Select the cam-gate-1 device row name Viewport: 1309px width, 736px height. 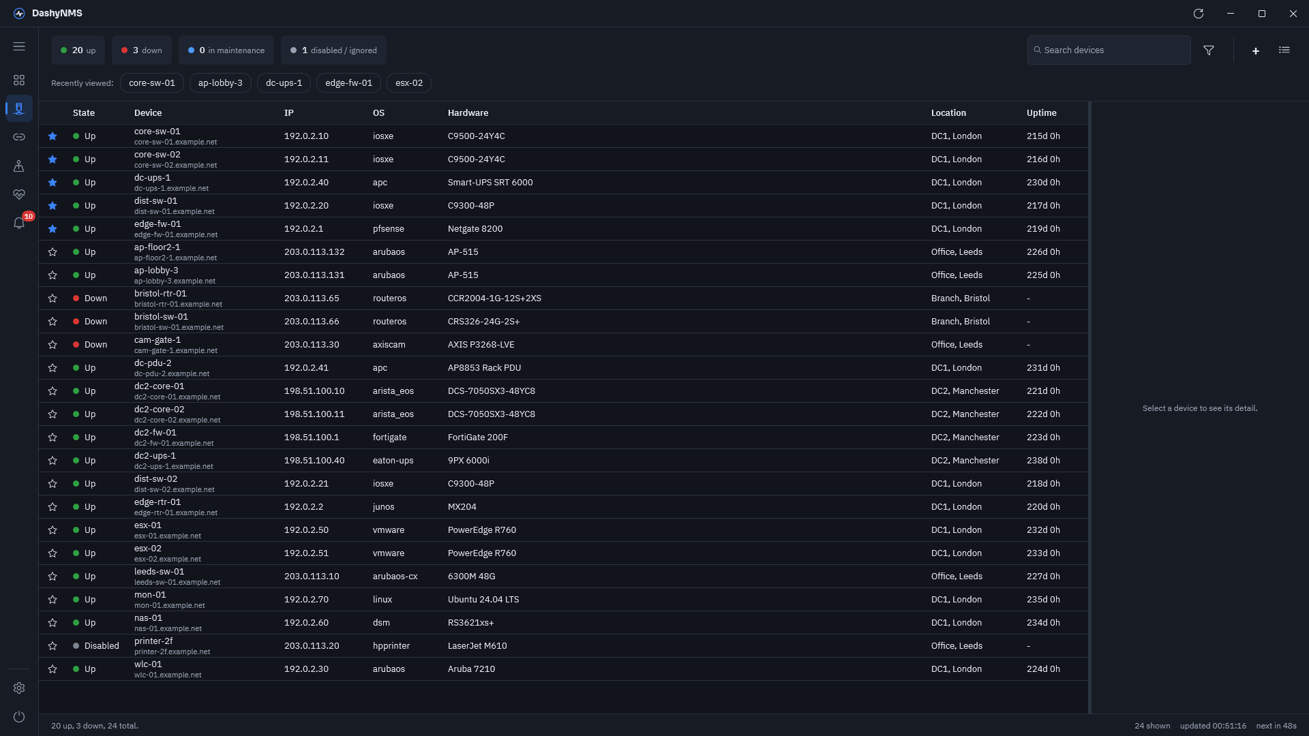tap(157, 340)
